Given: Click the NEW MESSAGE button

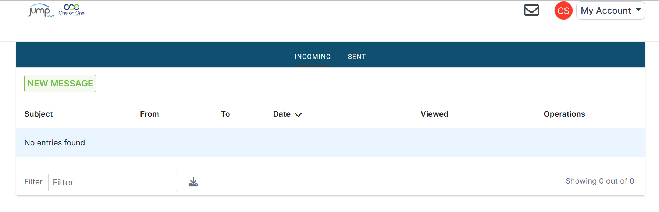Looking at the screenshot, I should [x=60, y=84].
